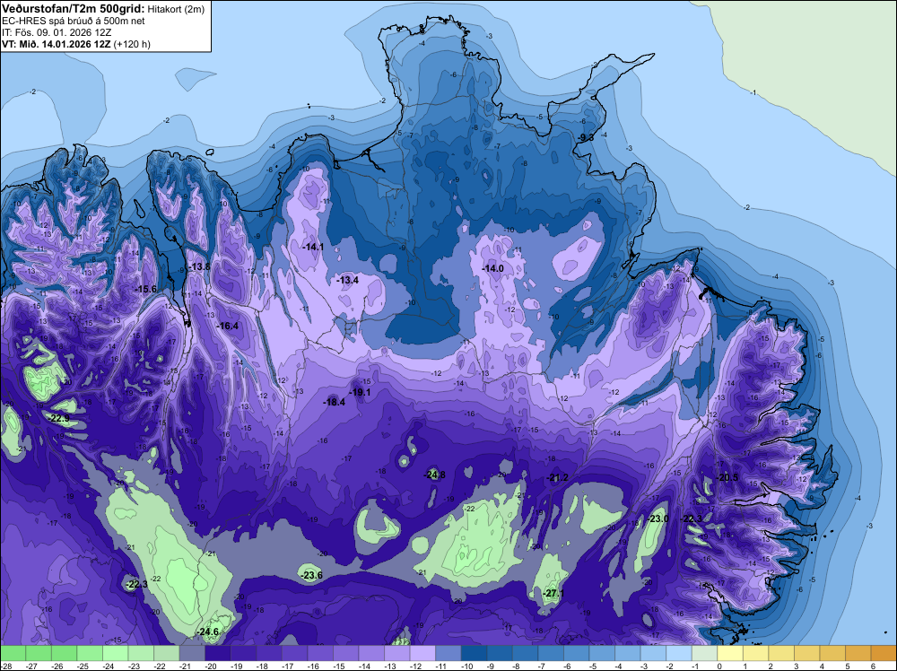Select the -14.1 temperature label

[313, 247]
